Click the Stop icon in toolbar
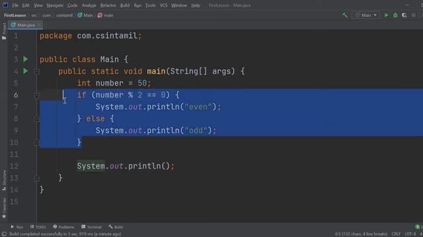The width and height of the screenshot is (423, 237). pyautogui.click(x=414, y=15)
